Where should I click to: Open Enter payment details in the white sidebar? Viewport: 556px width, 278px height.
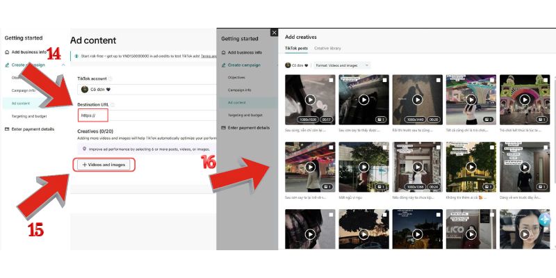pyautogui.click(x=33, y=129)
